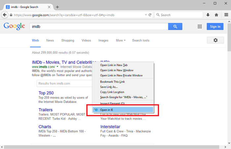
Task: Open the Interstellar link
Action: tap(110, 127)
